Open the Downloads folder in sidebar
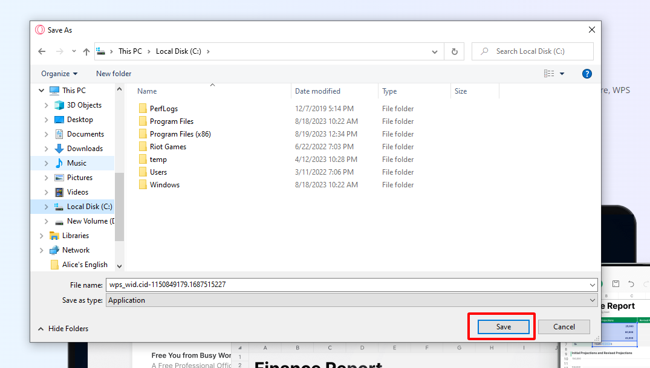This screenshot has width=650, height=368. pos(84,148)
